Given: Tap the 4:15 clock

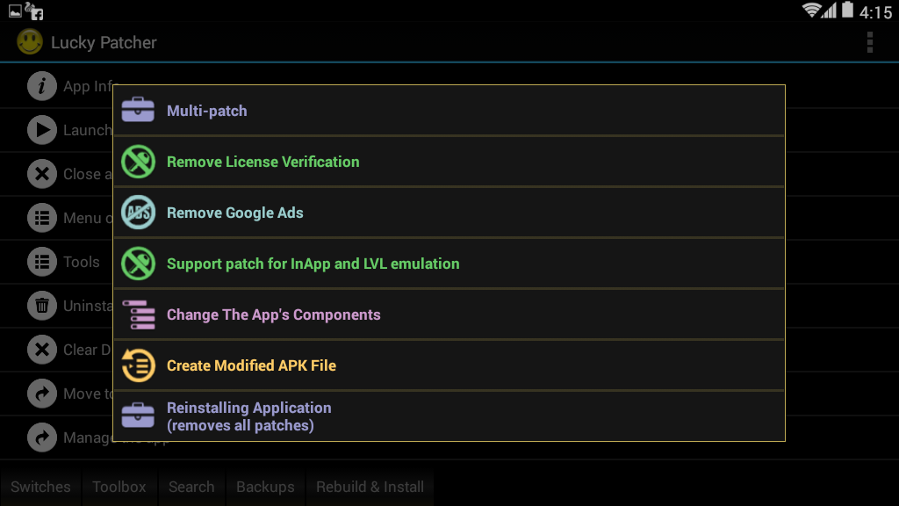Looking at the screenshot, I should click(875, 12).
